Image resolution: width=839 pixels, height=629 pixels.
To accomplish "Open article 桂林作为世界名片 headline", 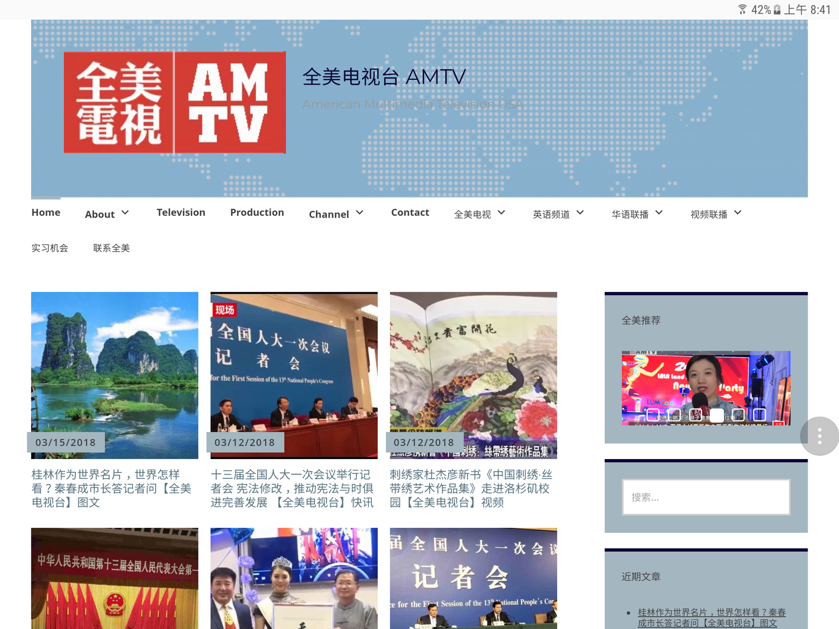I will click(112, 489).
